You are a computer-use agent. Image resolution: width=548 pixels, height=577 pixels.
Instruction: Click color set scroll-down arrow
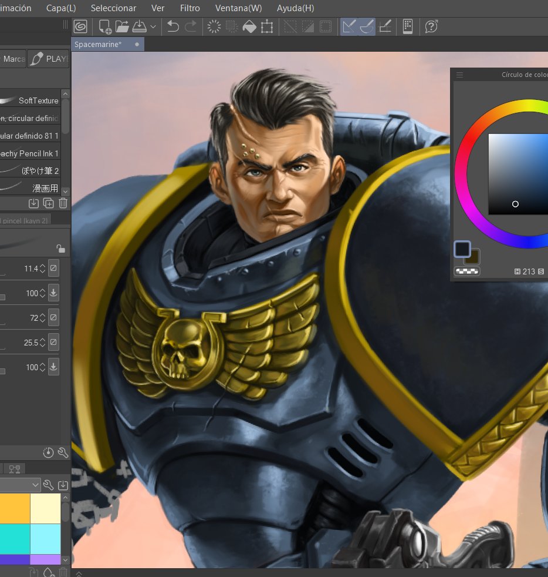tap(66, 560)
